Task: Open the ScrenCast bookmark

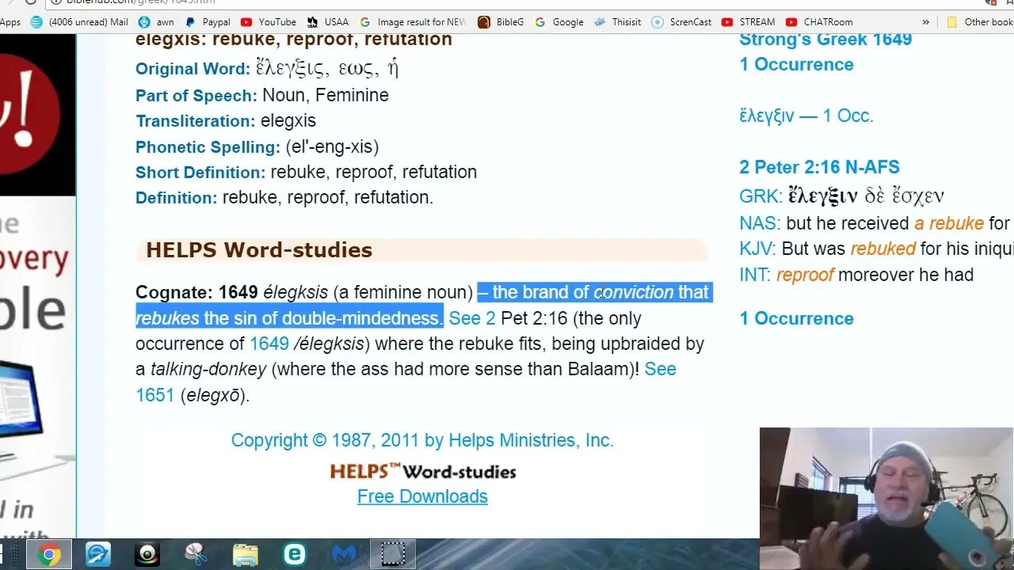Action: tap(681, 22)
